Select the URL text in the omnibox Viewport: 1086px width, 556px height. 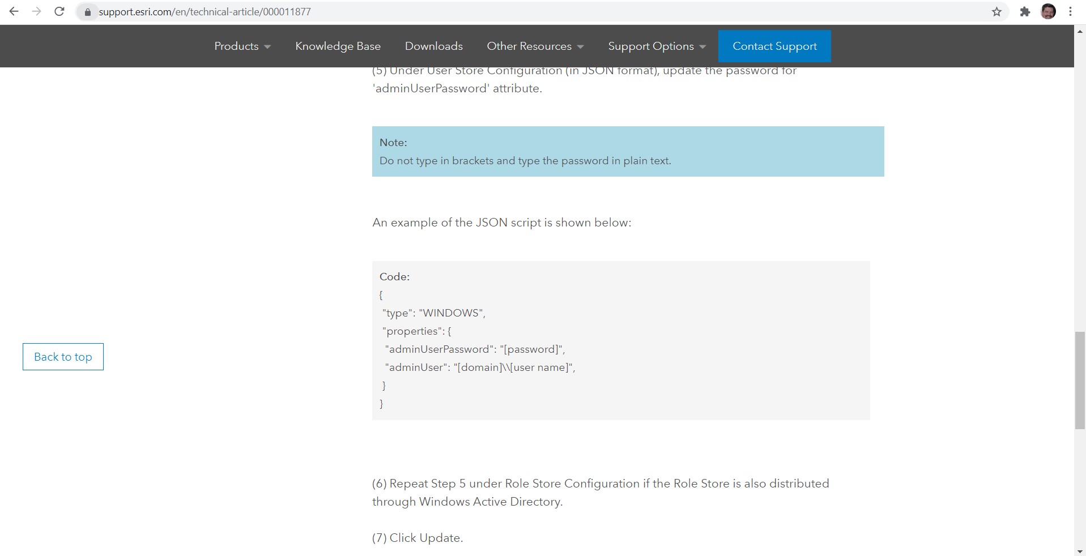(x=204, y=11)
